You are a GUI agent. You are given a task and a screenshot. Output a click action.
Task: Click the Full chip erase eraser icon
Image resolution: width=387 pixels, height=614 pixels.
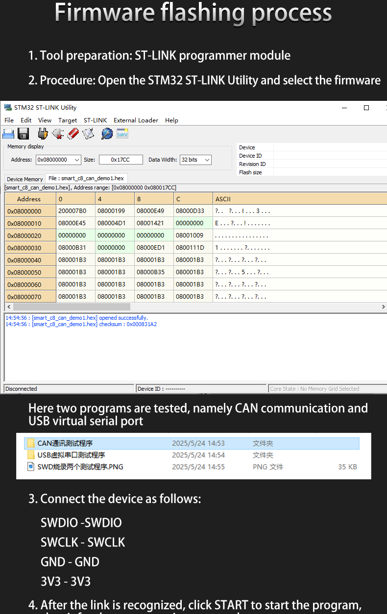tap(73, 133)
